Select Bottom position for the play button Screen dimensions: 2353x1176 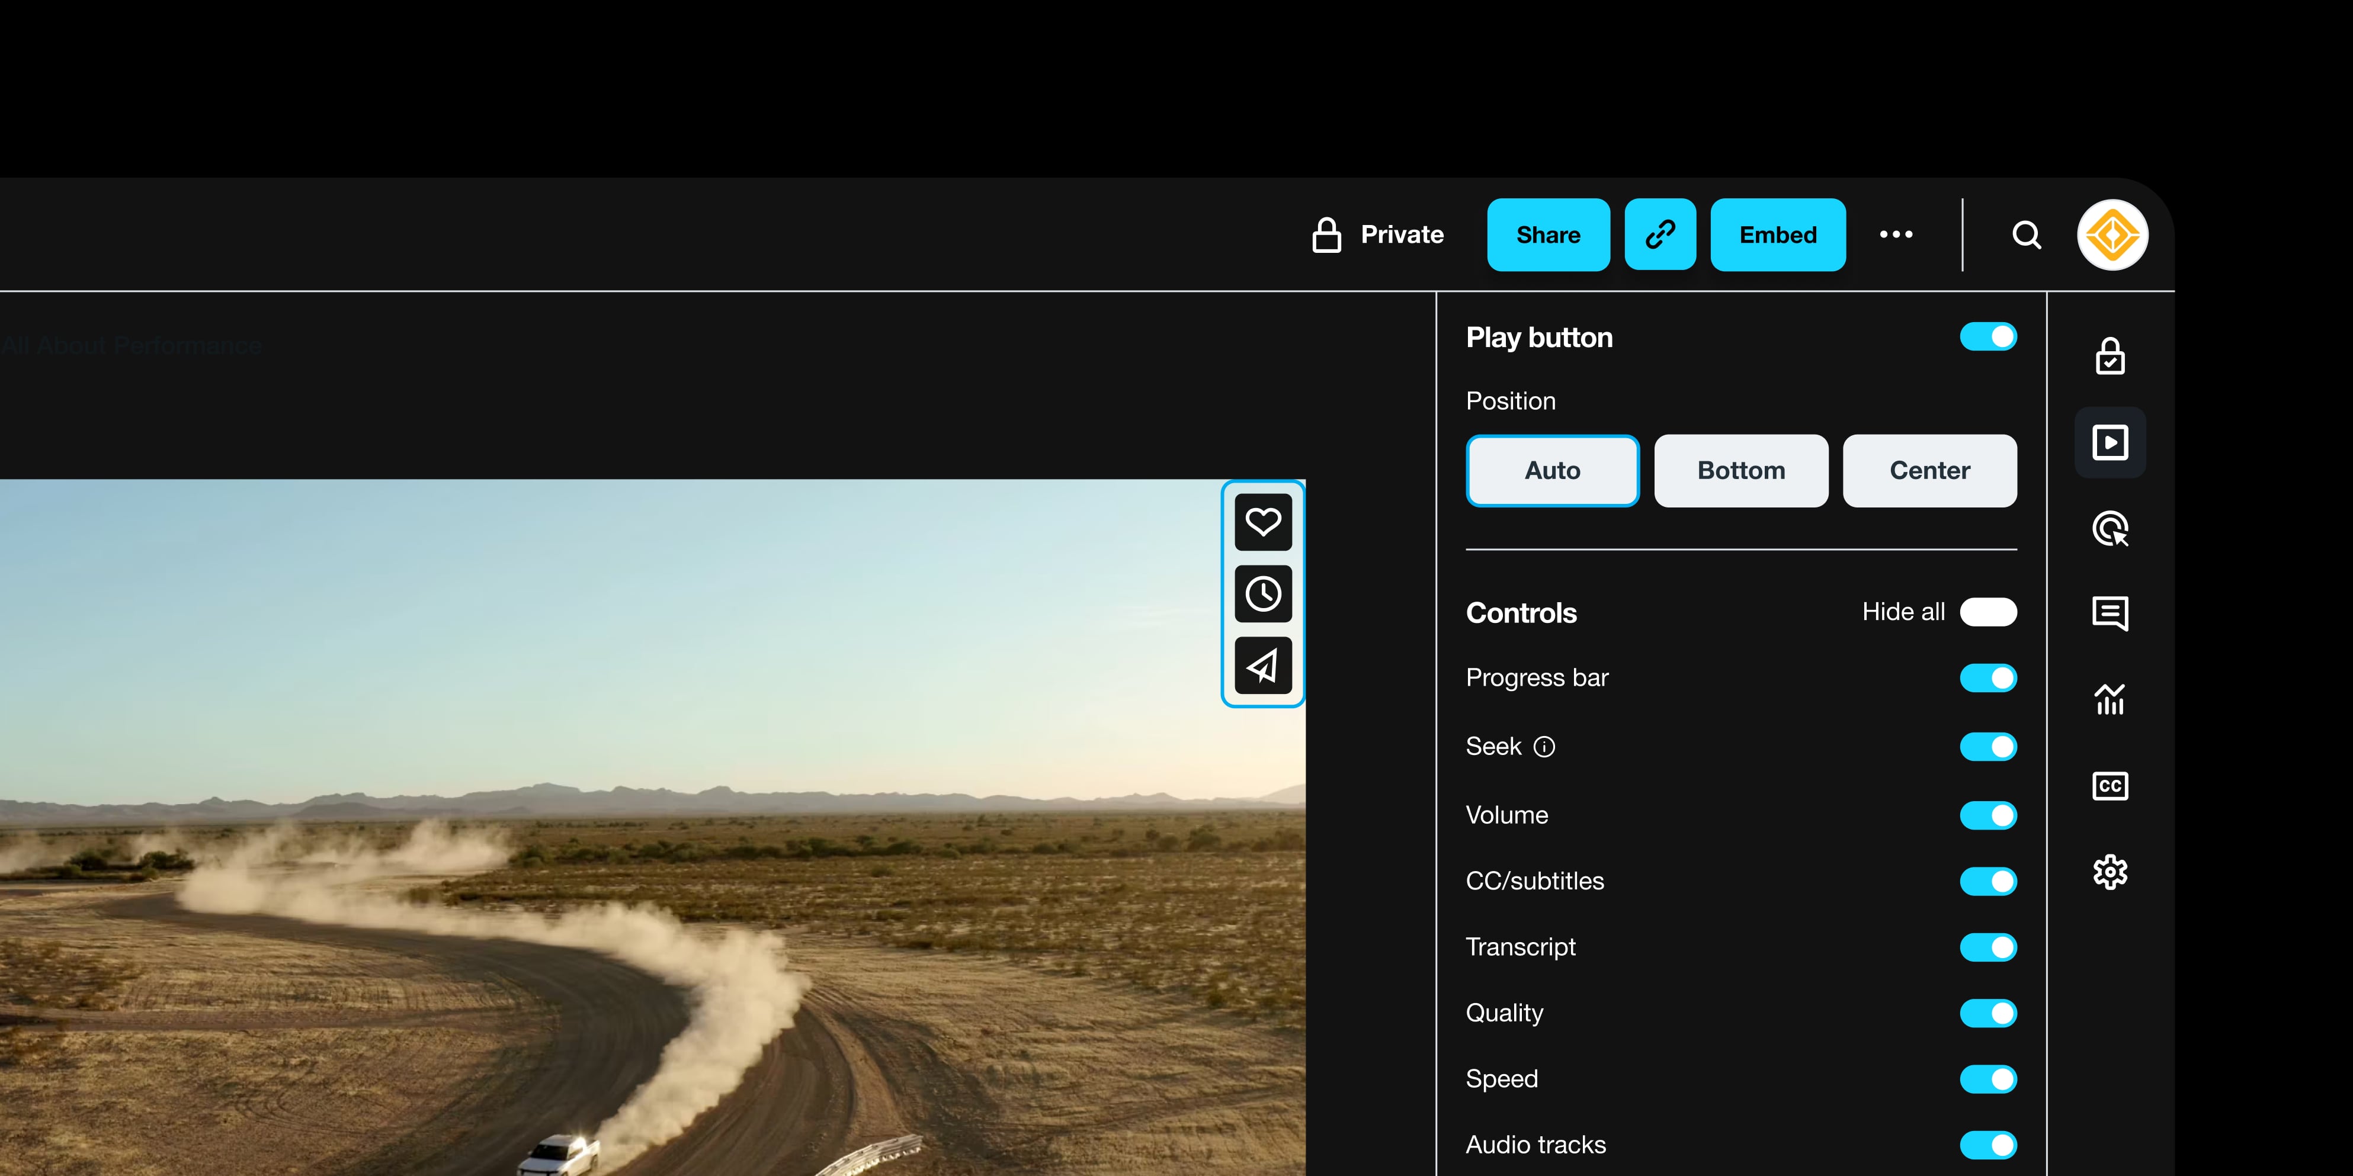point(1741,470)
